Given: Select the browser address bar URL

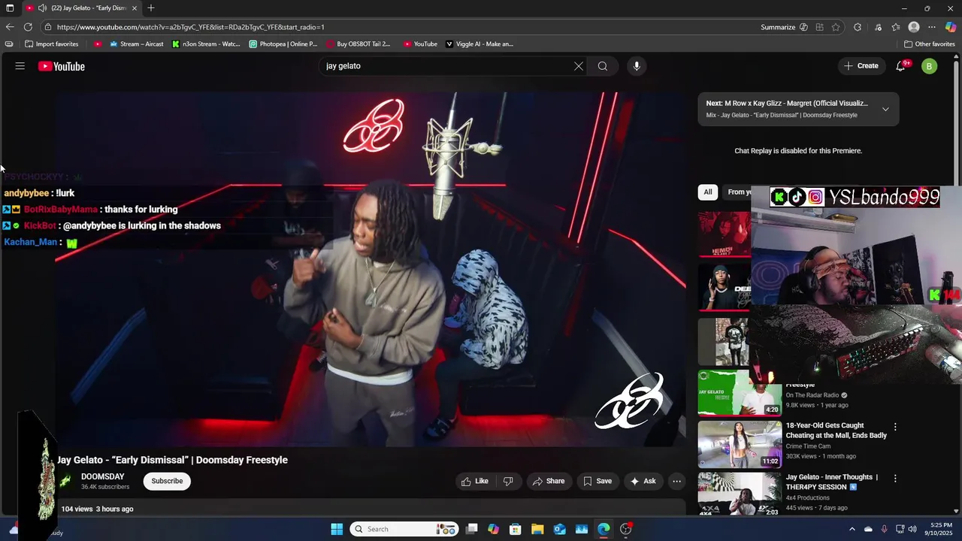Looking at the screenshot, I should (x=190, y=27).
